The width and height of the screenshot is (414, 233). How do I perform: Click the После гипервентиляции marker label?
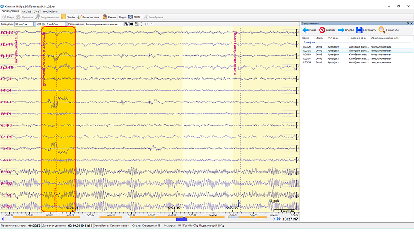pos(235,53)
